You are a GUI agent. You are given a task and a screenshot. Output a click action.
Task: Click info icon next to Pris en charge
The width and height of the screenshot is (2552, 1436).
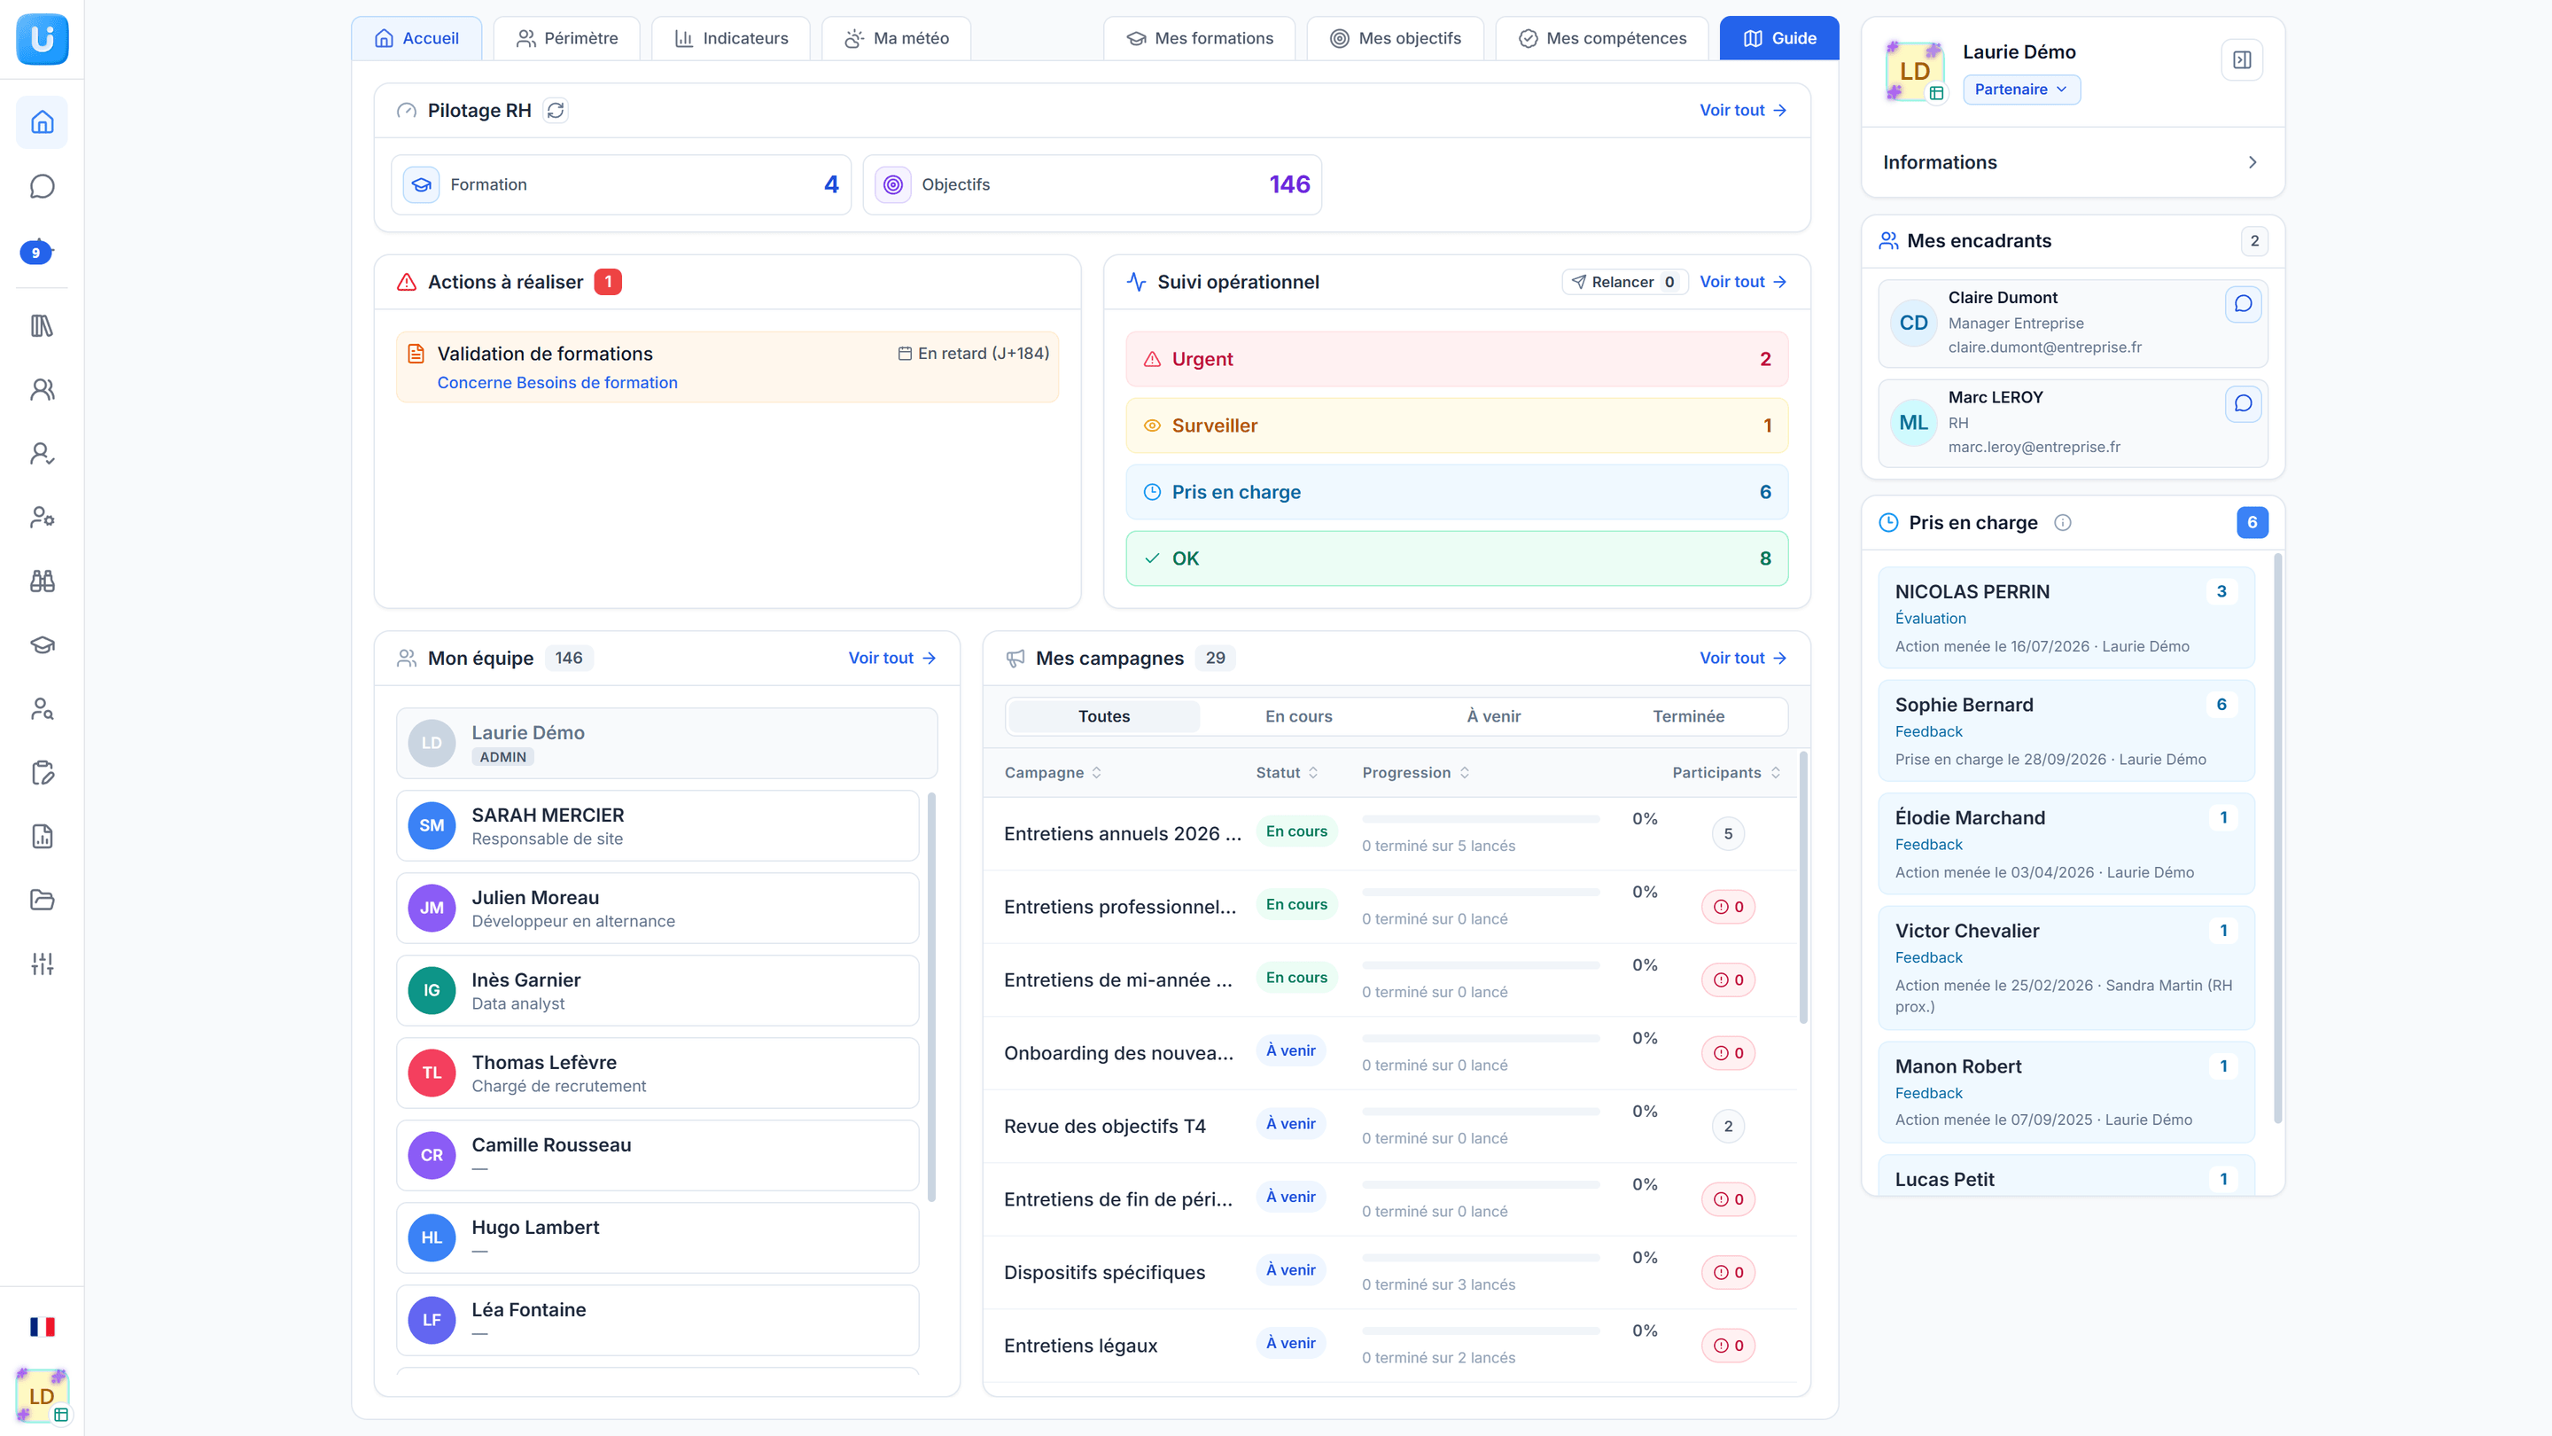[2063, 522]
